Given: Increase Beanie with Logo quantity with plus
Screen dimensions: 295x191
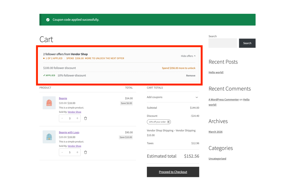Looking at the screenshot, I should (x=77, y=152).
